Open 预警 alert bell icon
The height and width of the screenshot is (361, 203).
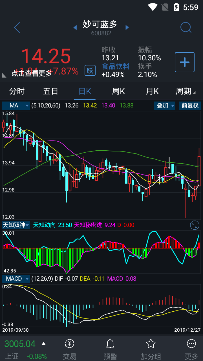(x=110, y=344)
